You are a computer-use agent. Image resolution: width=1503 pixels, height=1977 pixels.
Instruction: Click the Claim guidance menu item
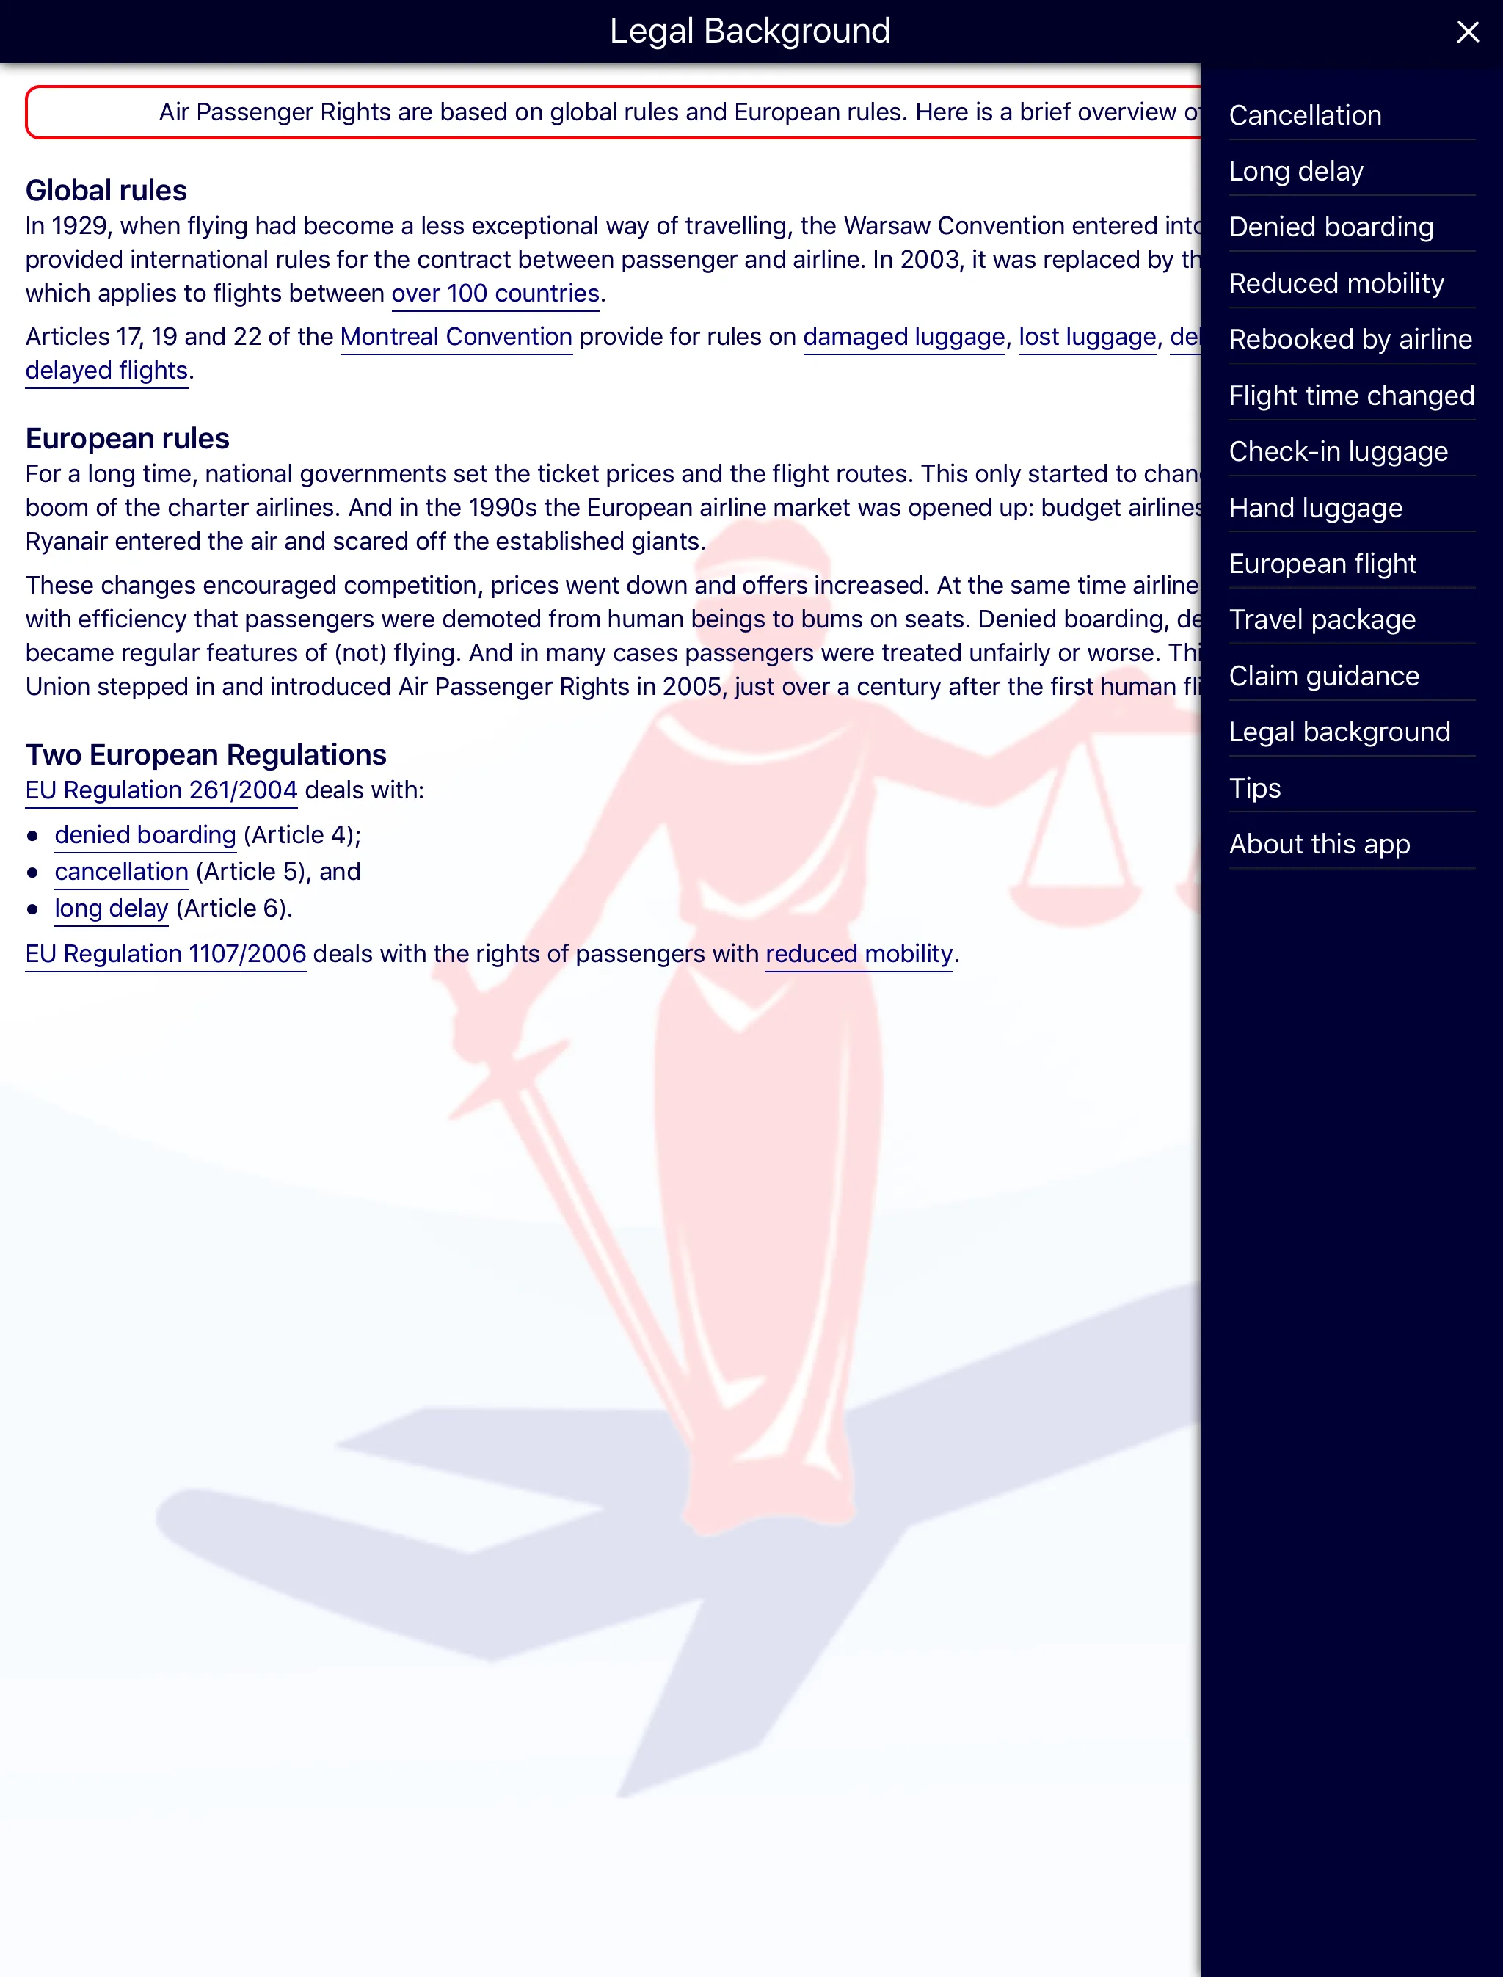(x=1325, y=676)
